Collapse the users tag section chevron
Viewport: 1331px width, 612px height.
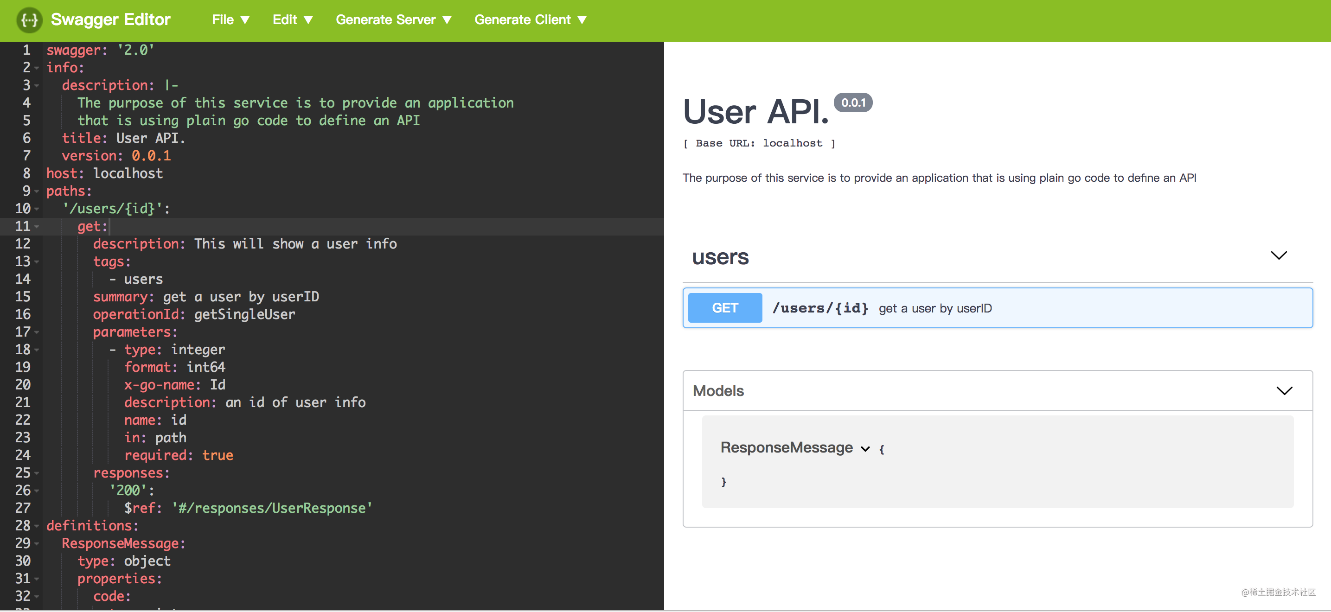pos(1278,255)
